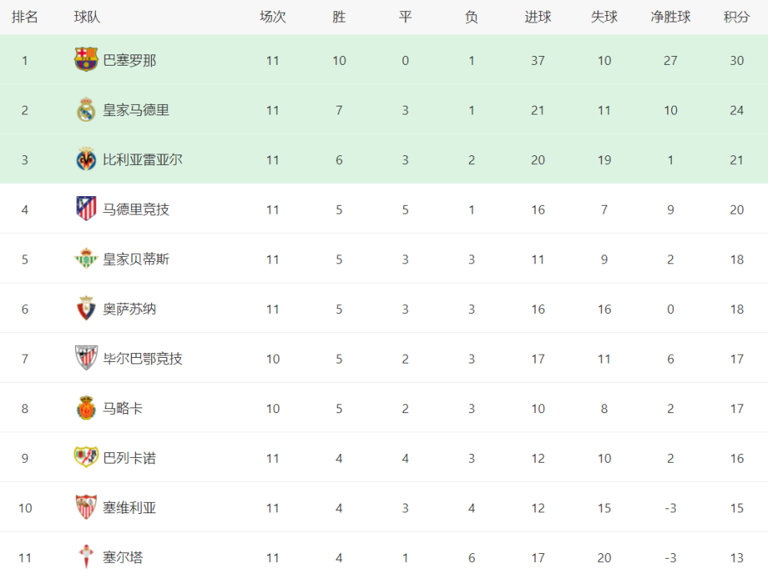The width and height of the screenshot is (768, 574).
Task: Click the Athletic Bilbao crest icon
Action: pos(86,358)
